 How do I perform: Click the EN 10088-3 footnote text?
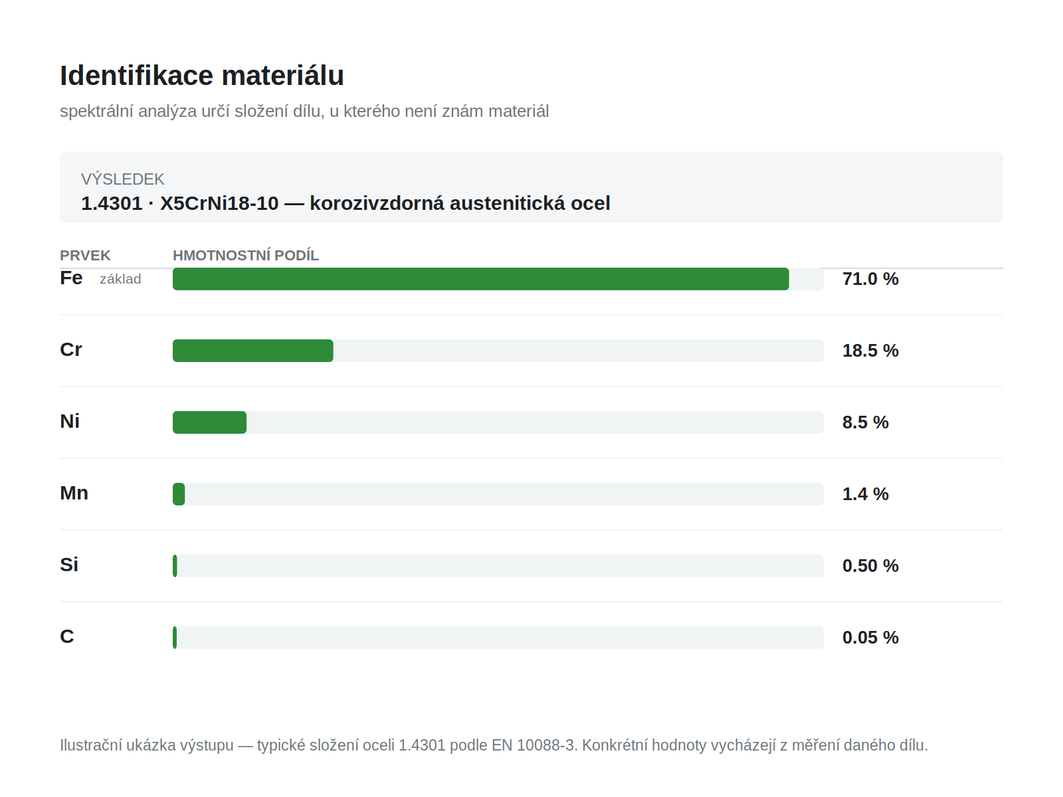pos(533,745)
